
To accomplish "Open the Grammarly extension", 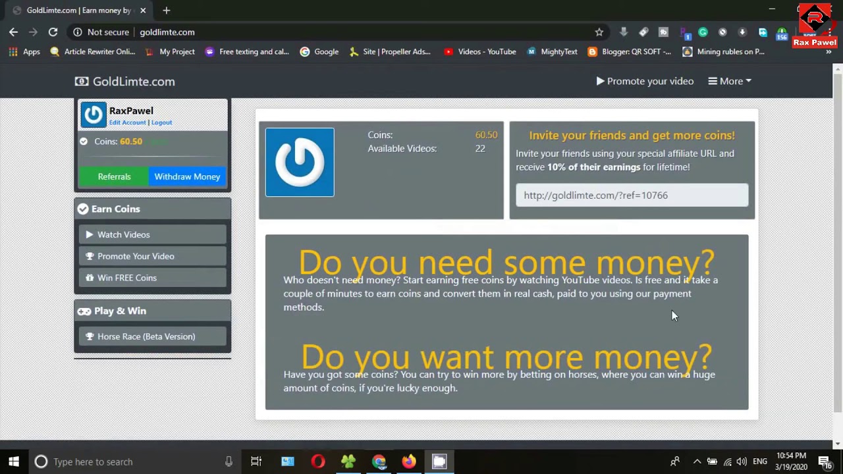I will [703, 32].
